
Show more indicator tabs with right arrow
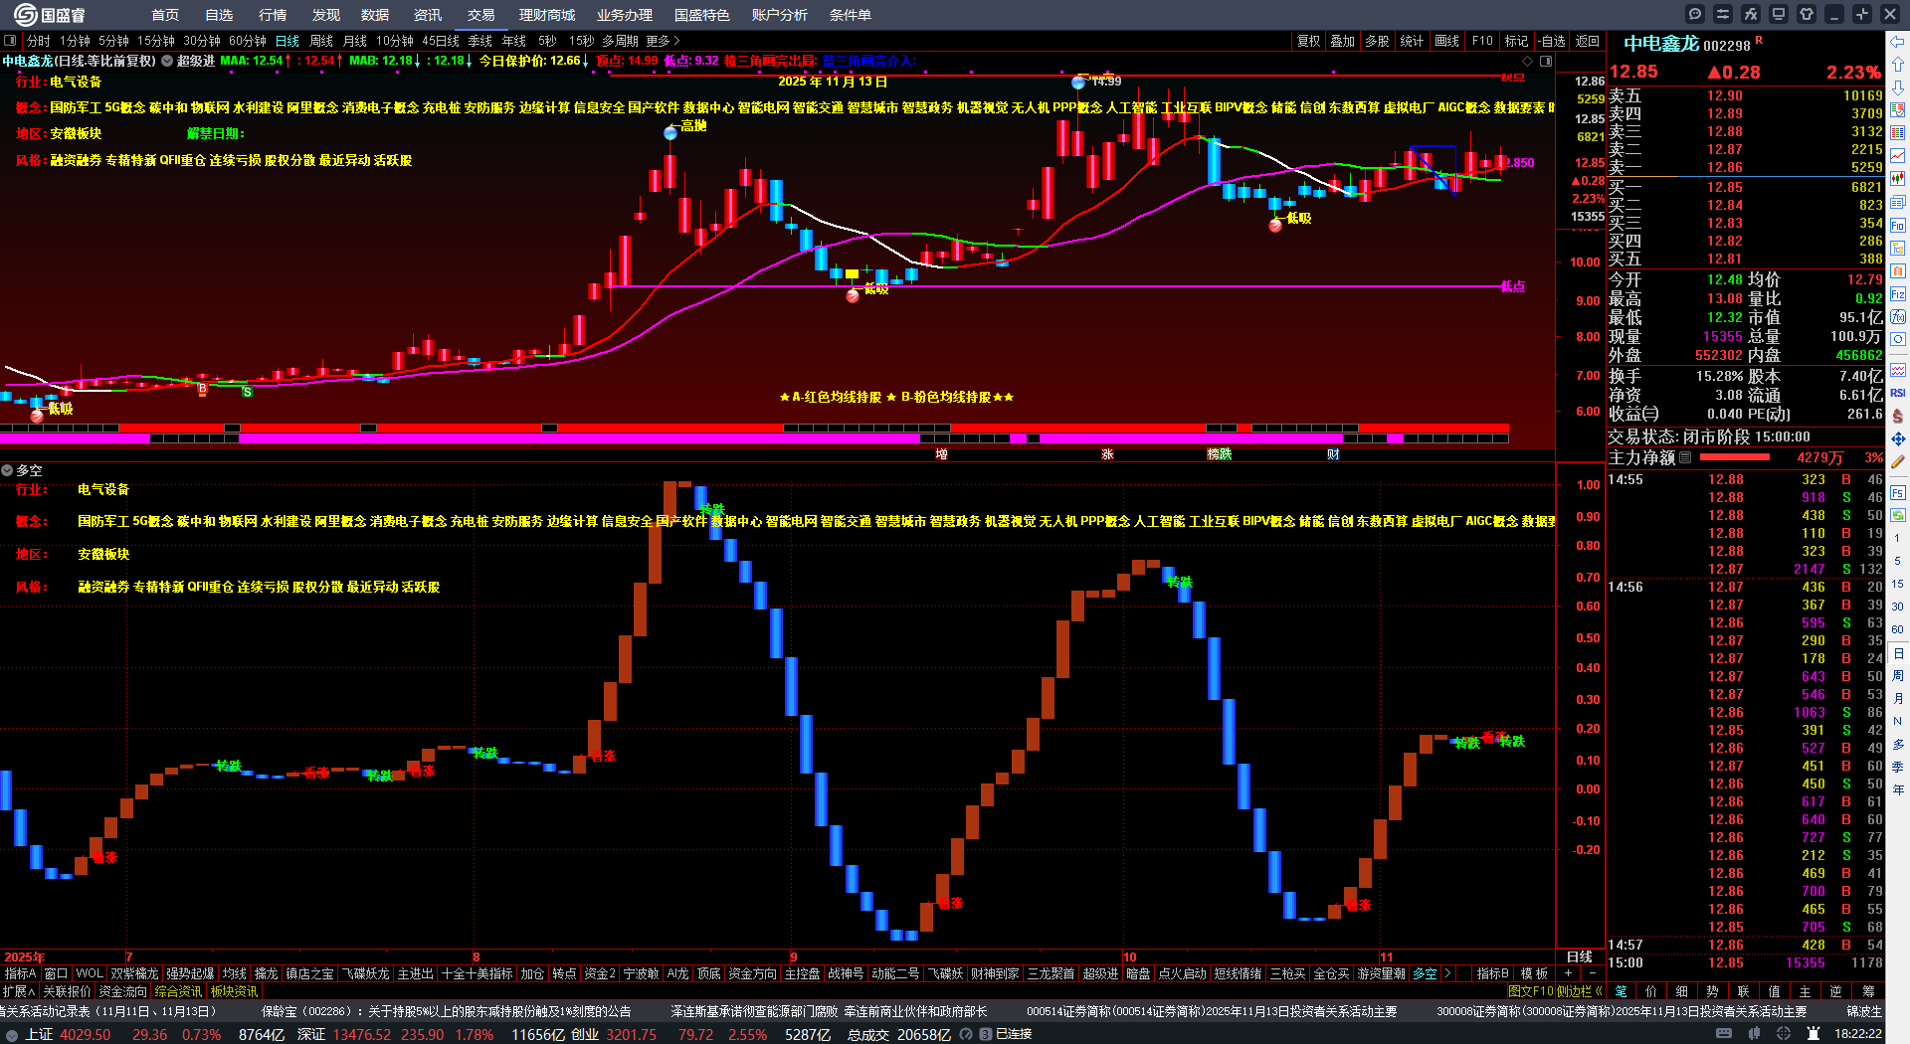[1447, 973]
